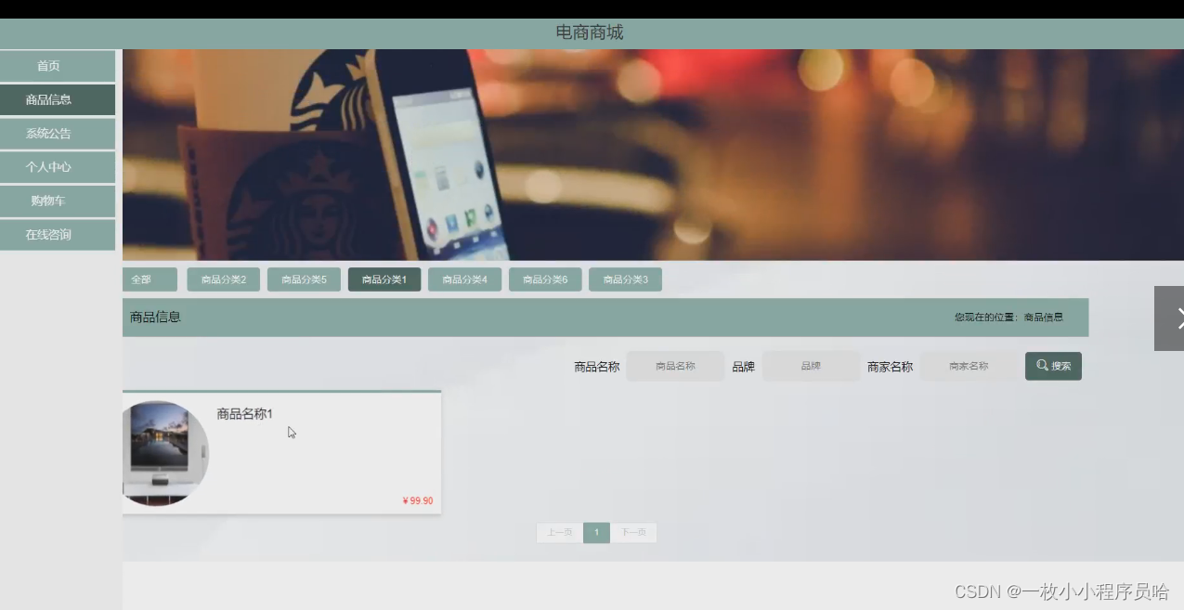Viewport: 1184px width, 610px height.
Task: Open 在线咨询 in the sidebar
Action: click(58, 235)
